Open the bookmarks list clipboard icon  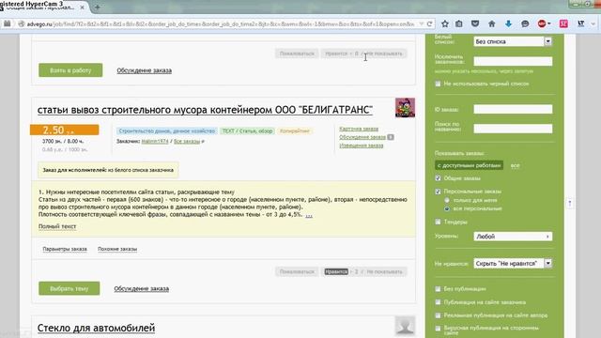tap(459, 23)
